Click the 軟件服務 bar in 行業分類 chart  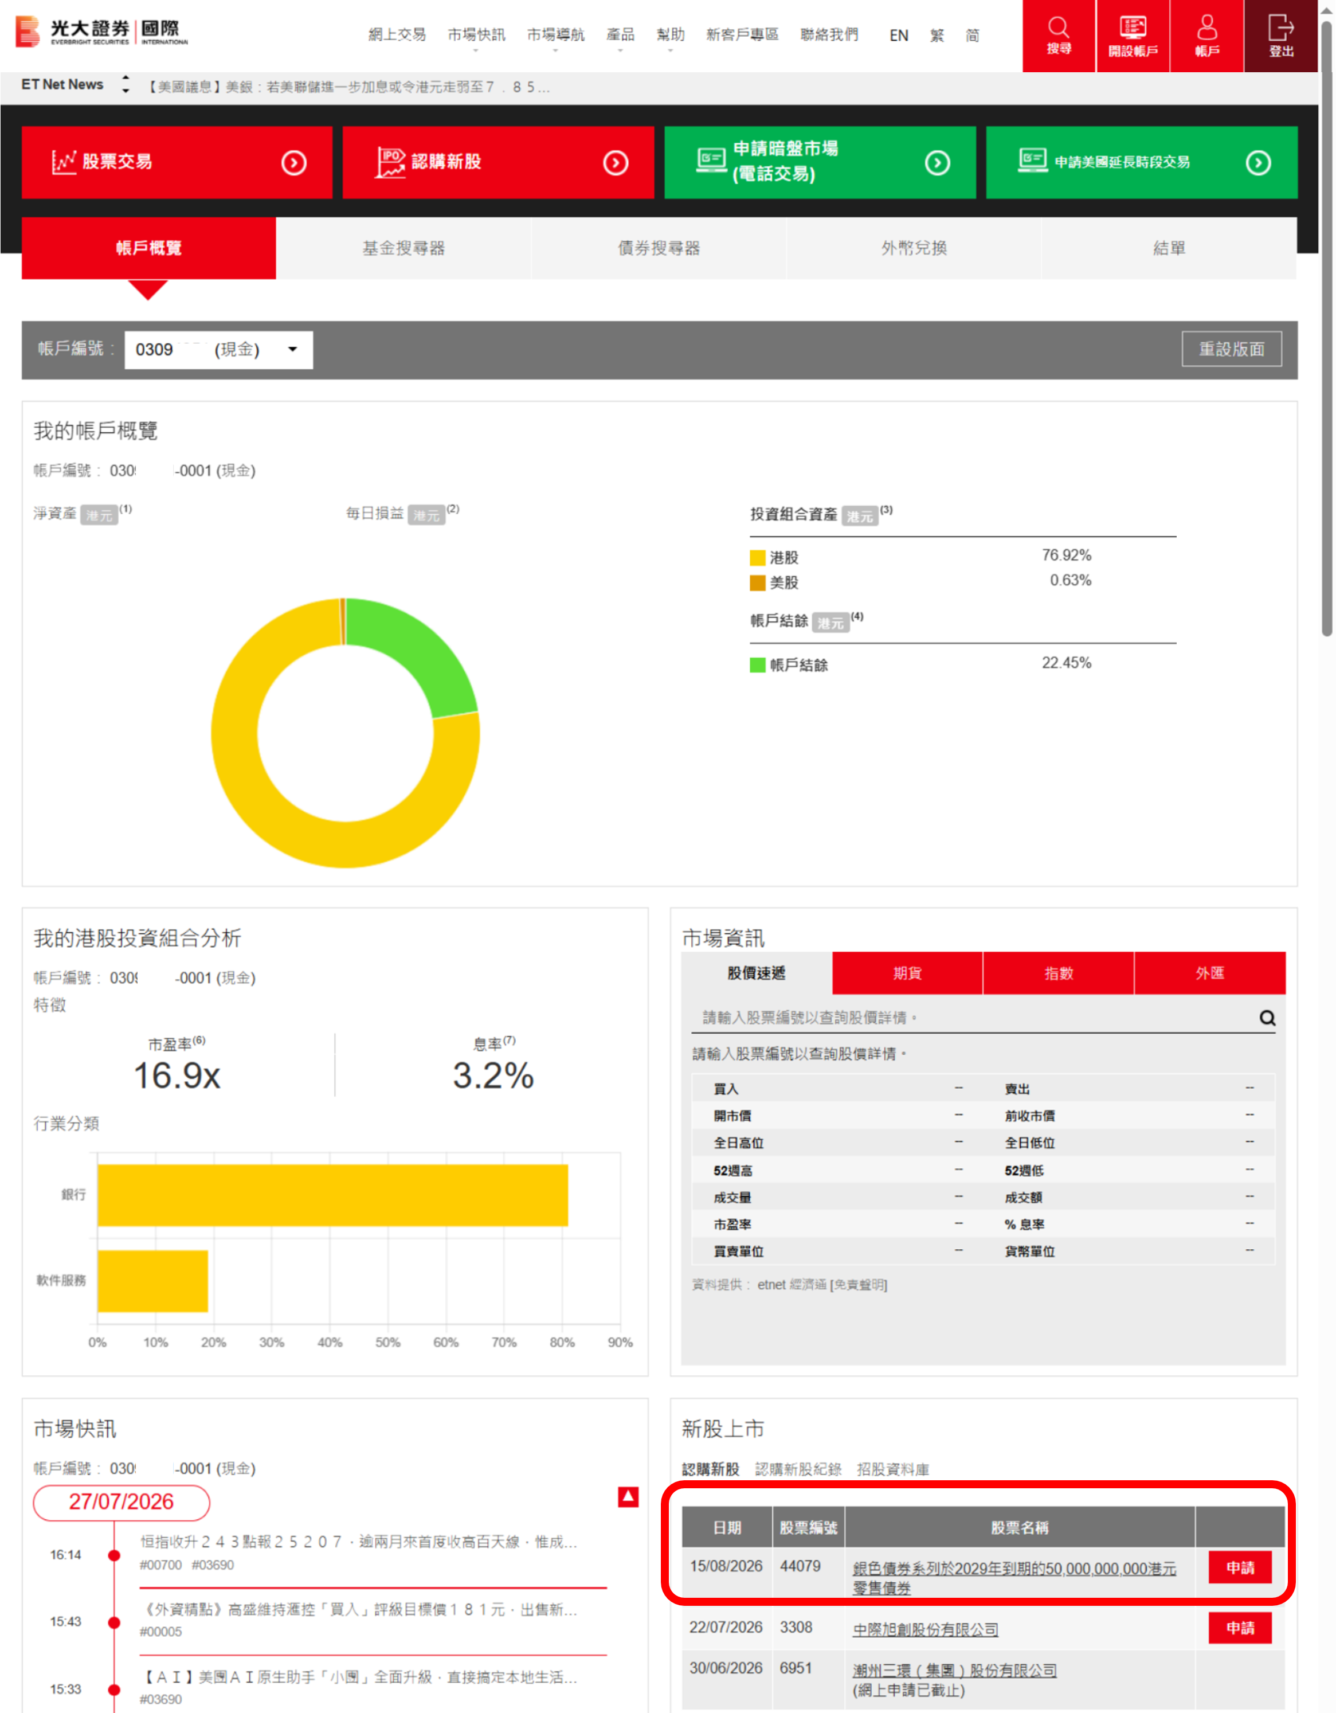point(153,1281)
